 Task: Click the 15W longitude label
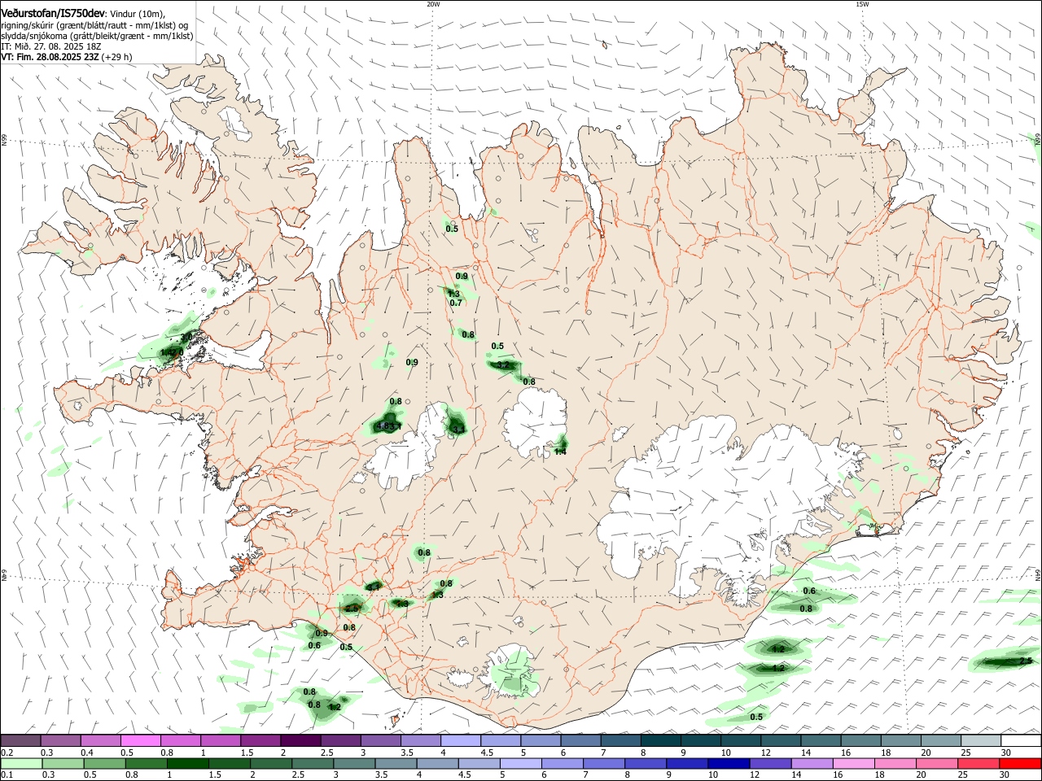click(x=862, y=4)
